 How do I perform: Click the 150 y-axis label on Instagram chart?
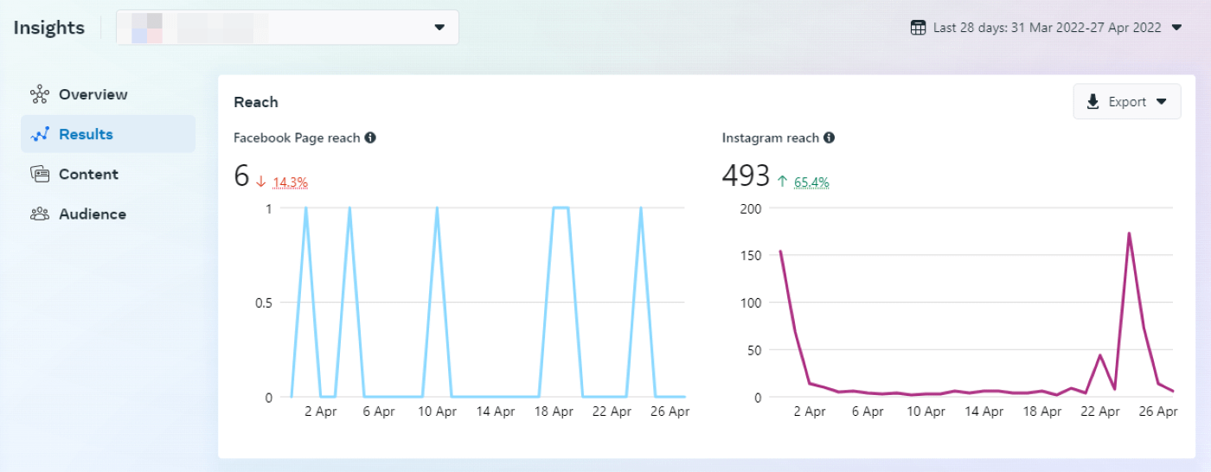[x=753, y=255]
